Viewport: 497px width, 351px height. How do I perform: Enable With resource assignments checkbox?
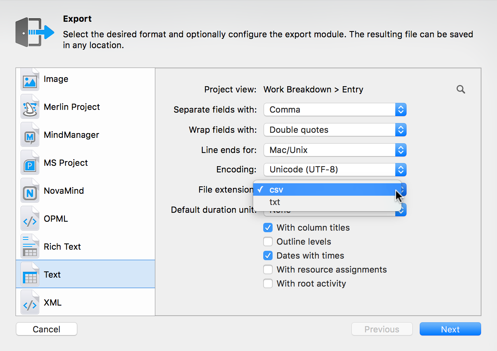268,269
